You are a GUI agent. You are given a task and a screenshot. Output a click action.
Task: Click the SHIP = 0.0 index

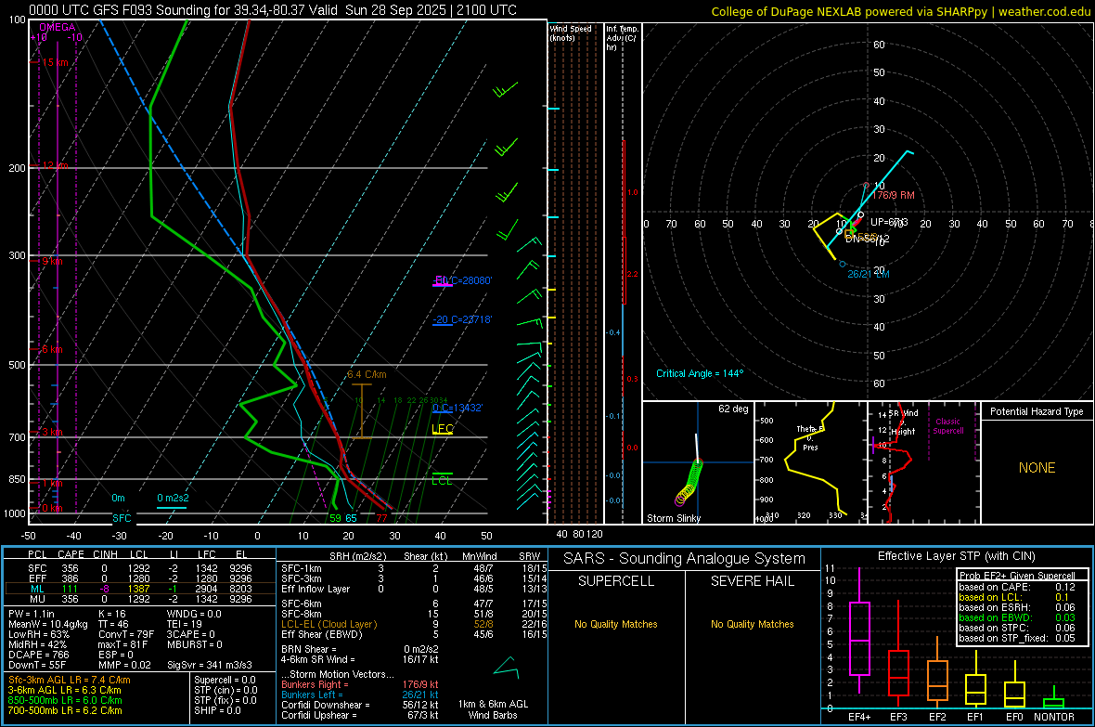(217, 710)
